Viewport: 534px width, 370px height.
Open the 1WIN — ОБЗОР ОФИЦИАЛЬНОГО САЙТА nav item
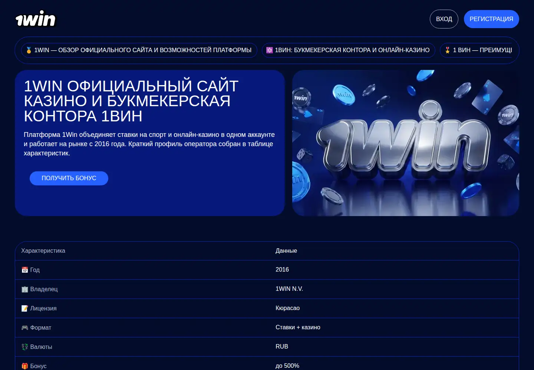tap(139, 50)
